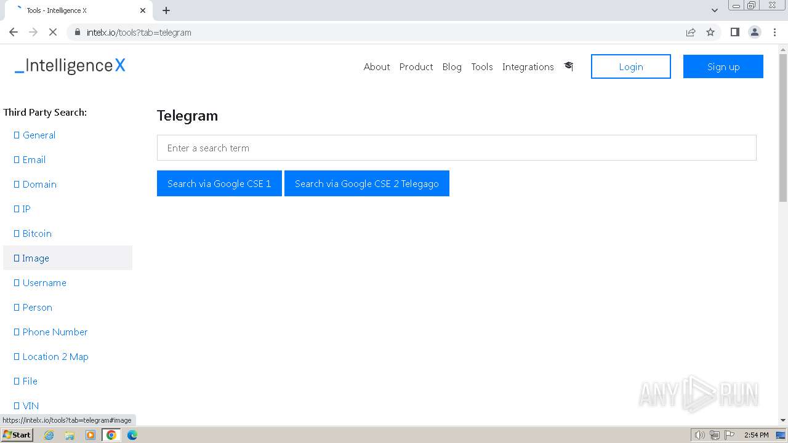
Task: Go to Intelligence X home logo
Action: (x=70, y=66)
